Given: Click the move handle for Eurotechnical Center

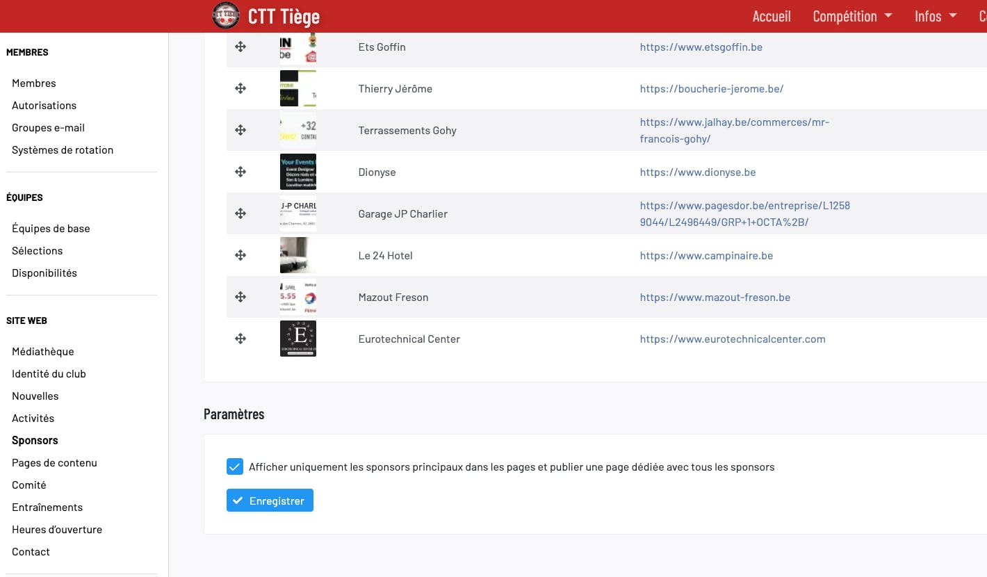Looking at the screenshot, I should pyautogui.click(x=240, y=339).
